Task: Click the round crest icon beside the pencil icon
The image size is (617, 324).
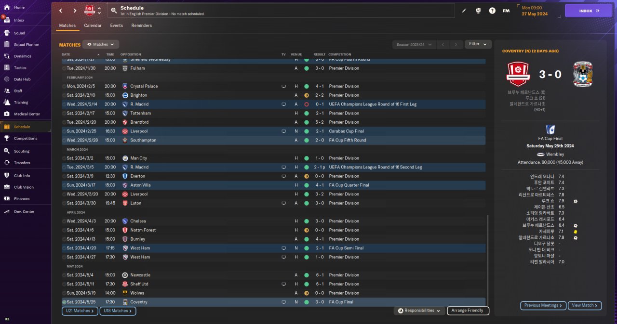Action: [478, 11]
